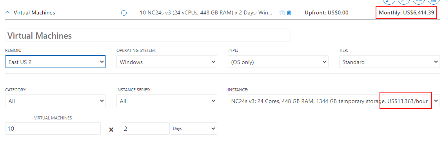
Task: Open the Category dropdown set to All
Action: click(56, 101)
